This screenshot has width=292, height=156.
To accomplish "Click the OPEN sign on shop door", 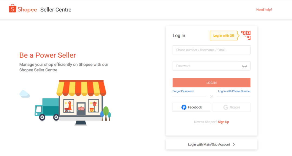I will pyautogui.click(x=81, y=109).
